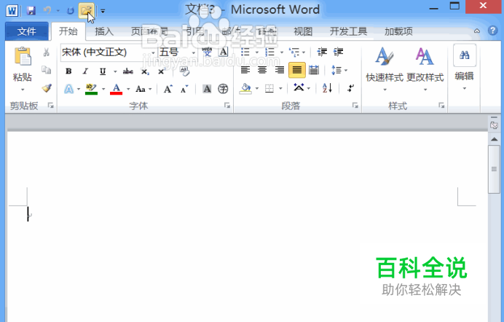Select Justify alignment
Screen dimensions: 504x322
click(297, 70)
